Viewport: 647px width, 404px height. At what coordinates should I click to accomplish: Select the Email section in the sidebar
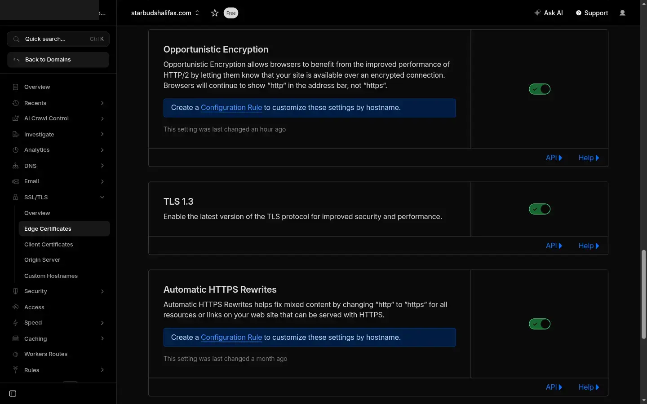(x=31, y=181)
